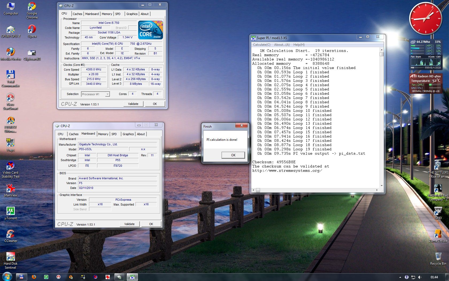This screenshot has width=449, height=281.
Task: Launch µTorrent from the desktop
Action: (11, 213)
